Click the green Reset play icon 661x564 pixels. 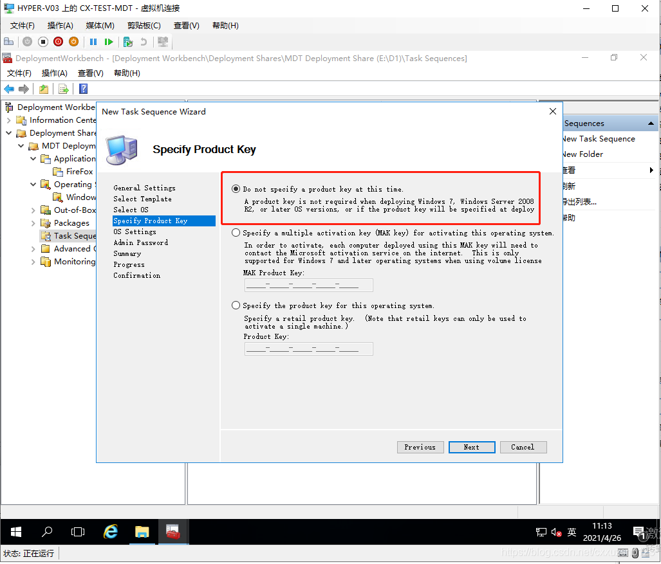(109, 42)
